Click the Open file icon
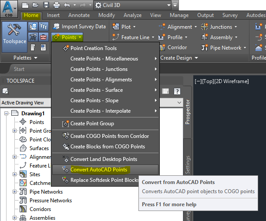The width and height of the screenshot is (266, 221). pos(35,5)
